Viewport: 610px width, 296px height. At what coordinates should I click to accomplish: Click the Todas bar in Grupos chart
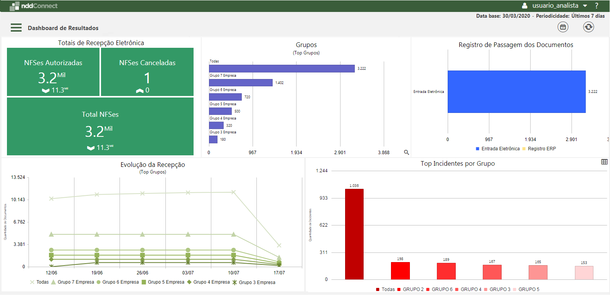tap(281, 69)
